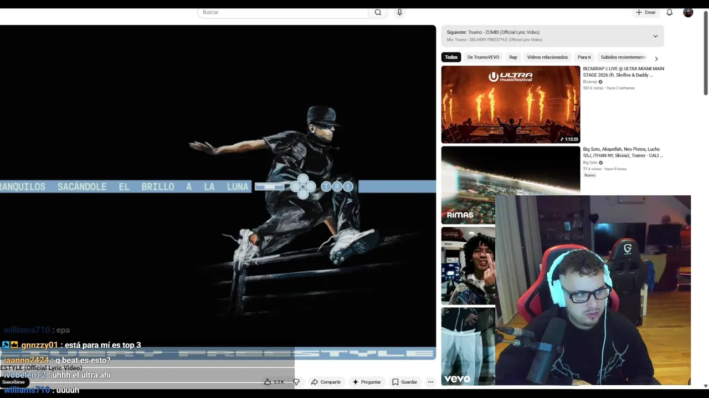The height and width of the screenshot is (398, 709).
Task: Open the Ultra Music Festival video thumbnail
Action: [511, 104]
